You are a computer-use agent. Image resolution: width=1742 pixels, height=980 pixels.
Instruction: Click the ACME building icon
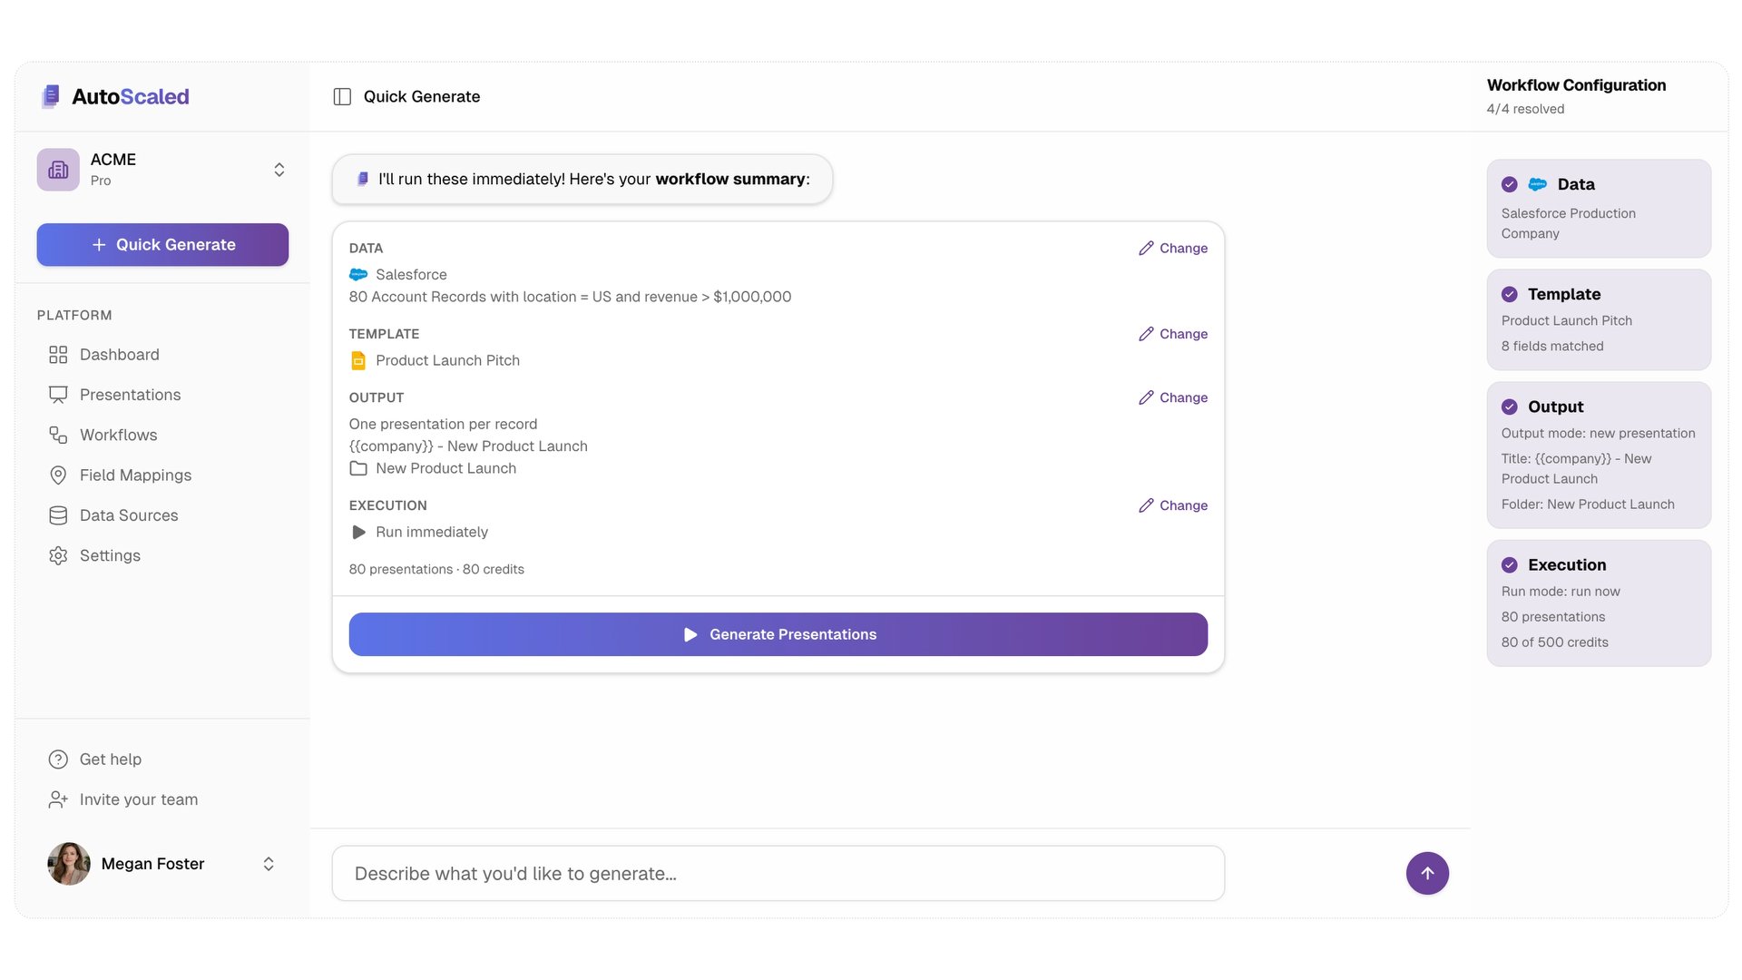[58, 170]
